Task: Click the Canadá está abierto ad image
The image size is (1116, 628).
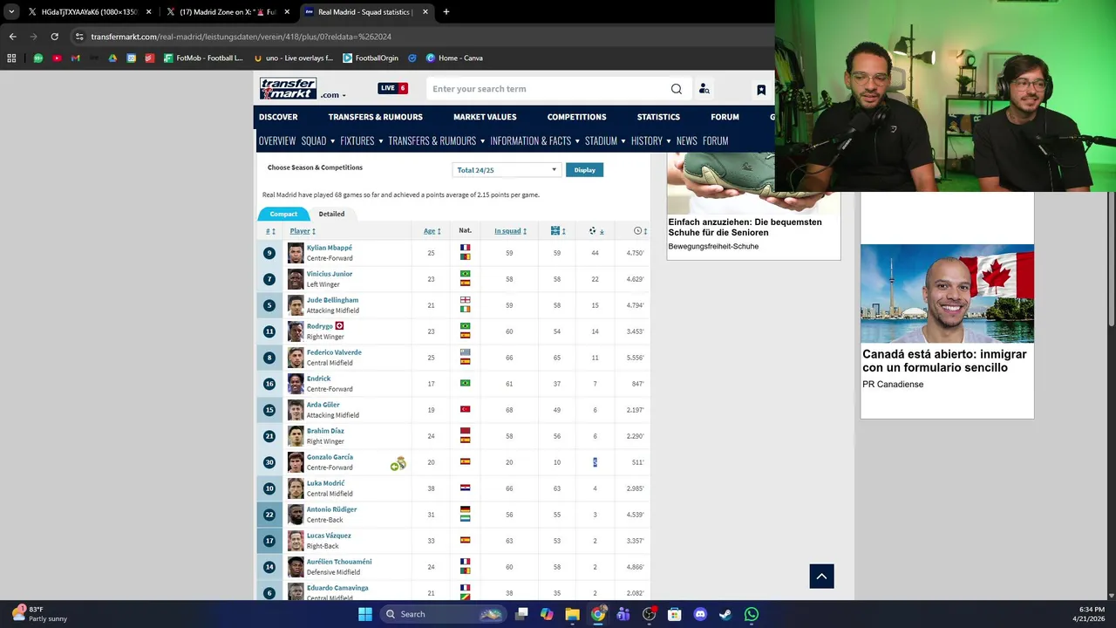Action: point(947,294)
